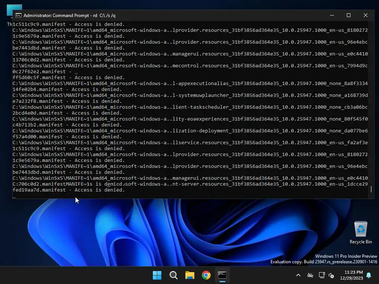Viewport: 379px width, 284px height.
Task: Click the 'Recycle Bin' label text
Action: tap(360, 242)
